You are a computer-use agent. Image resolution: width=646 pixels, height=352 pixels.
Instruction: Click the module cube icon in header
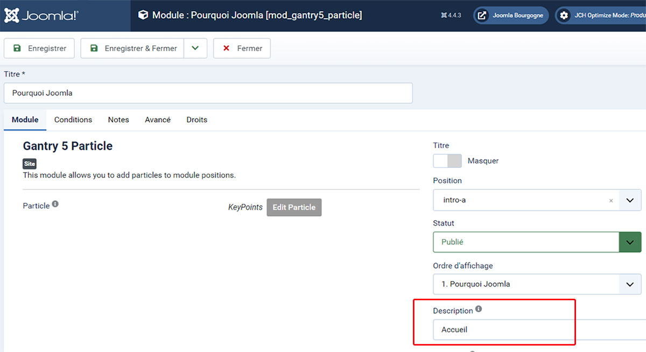pyautogui.click(x=143, y=15)
